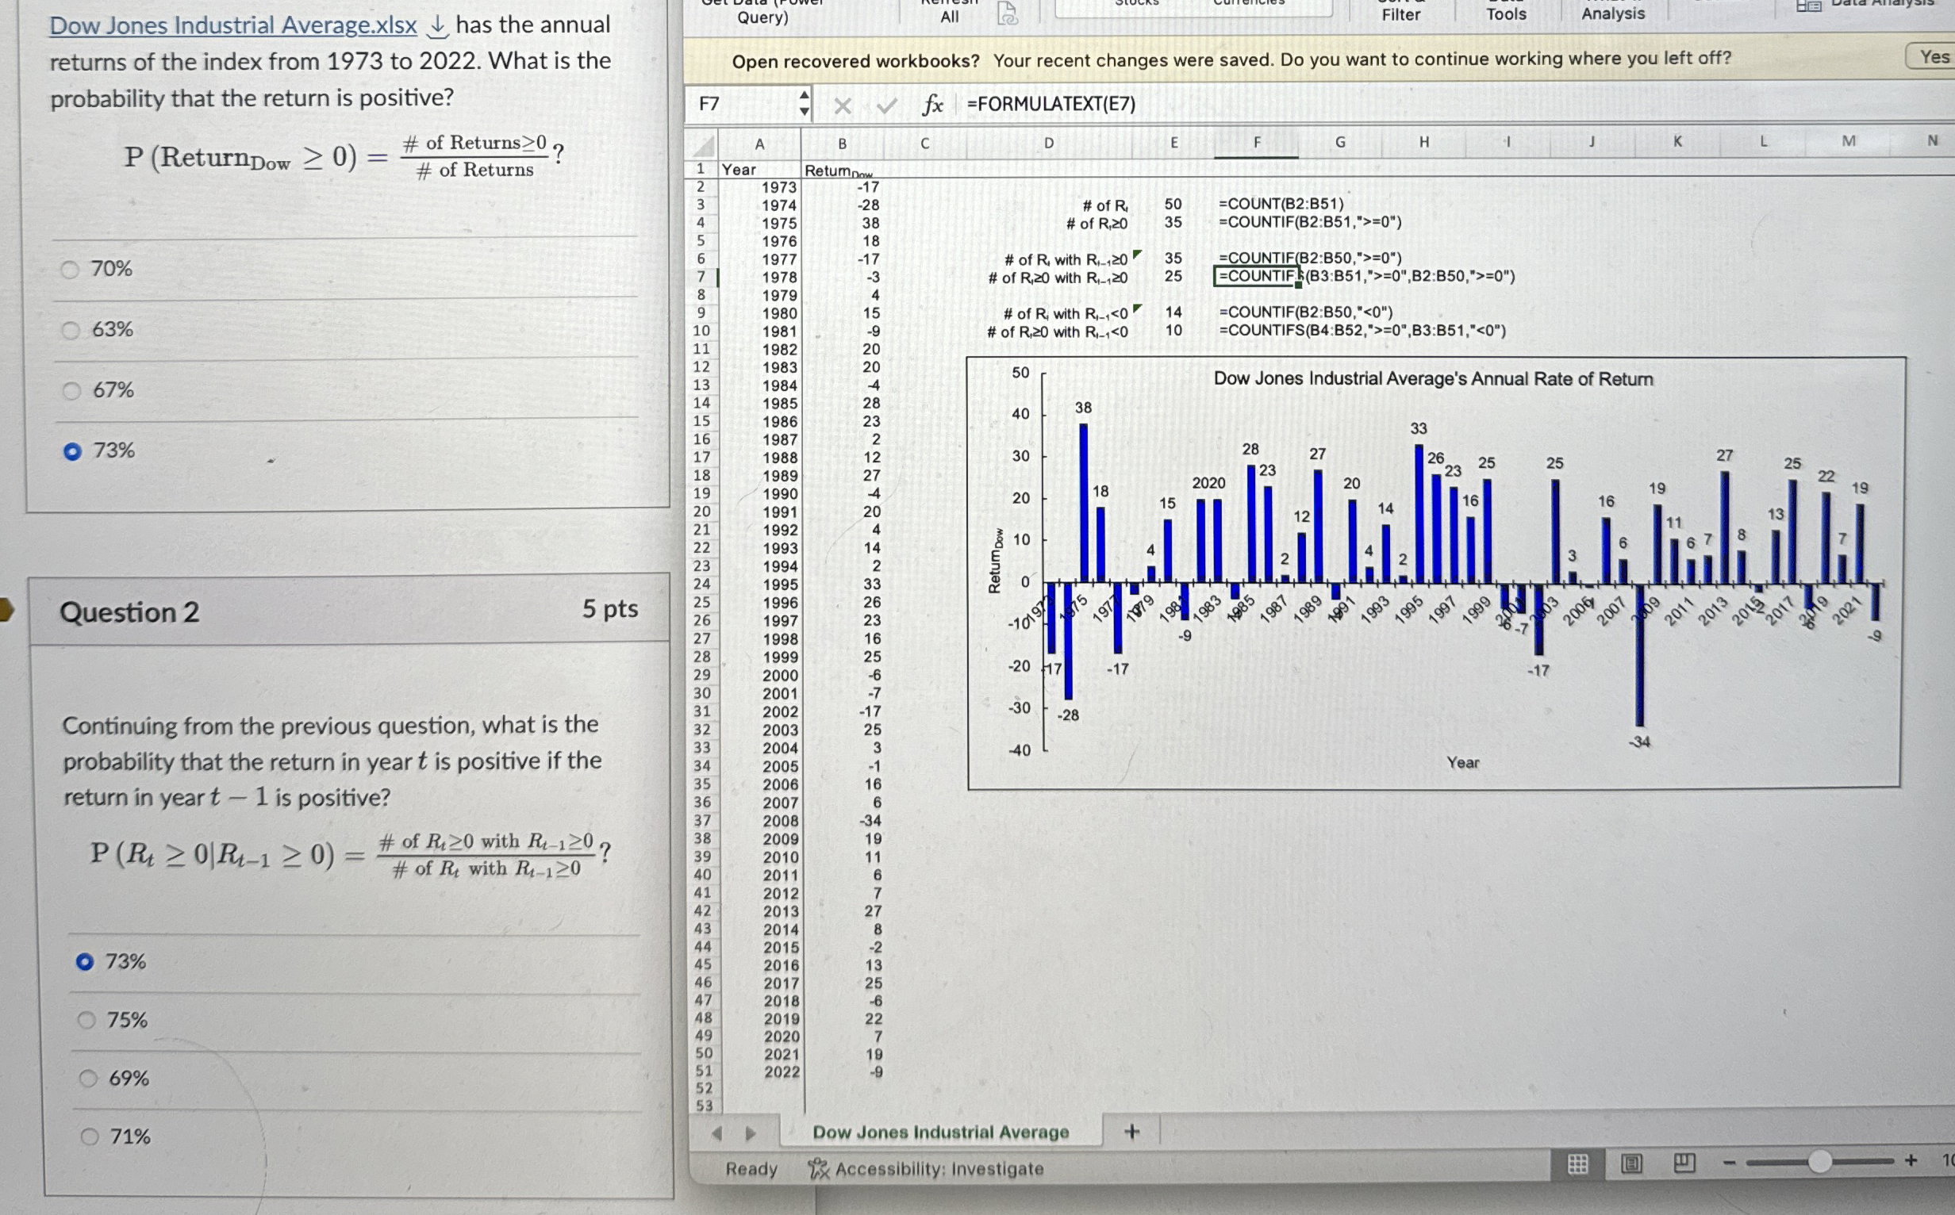Click the cancel X icon in formula bar
1955x1215 pixels.
pyautogui.click(x=843, y=105)
